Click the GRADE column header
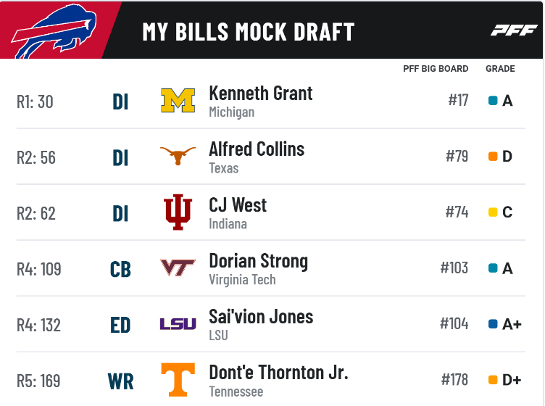The image size is (545, 406). click(500, 68)
